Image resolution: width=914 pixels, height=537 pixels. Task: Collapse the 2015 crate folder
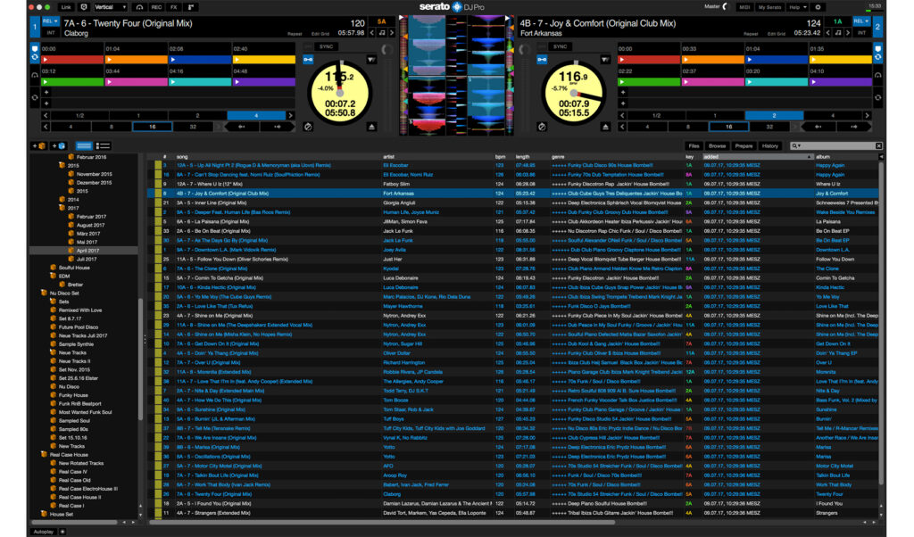[x=62, y=165]
